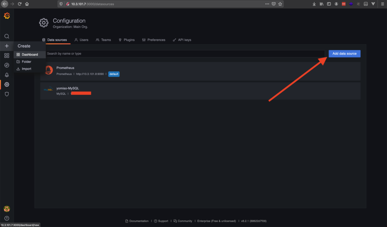
Task: Switch to the Plugins tab
Action: pyautogui.click(x=127, y=40)
